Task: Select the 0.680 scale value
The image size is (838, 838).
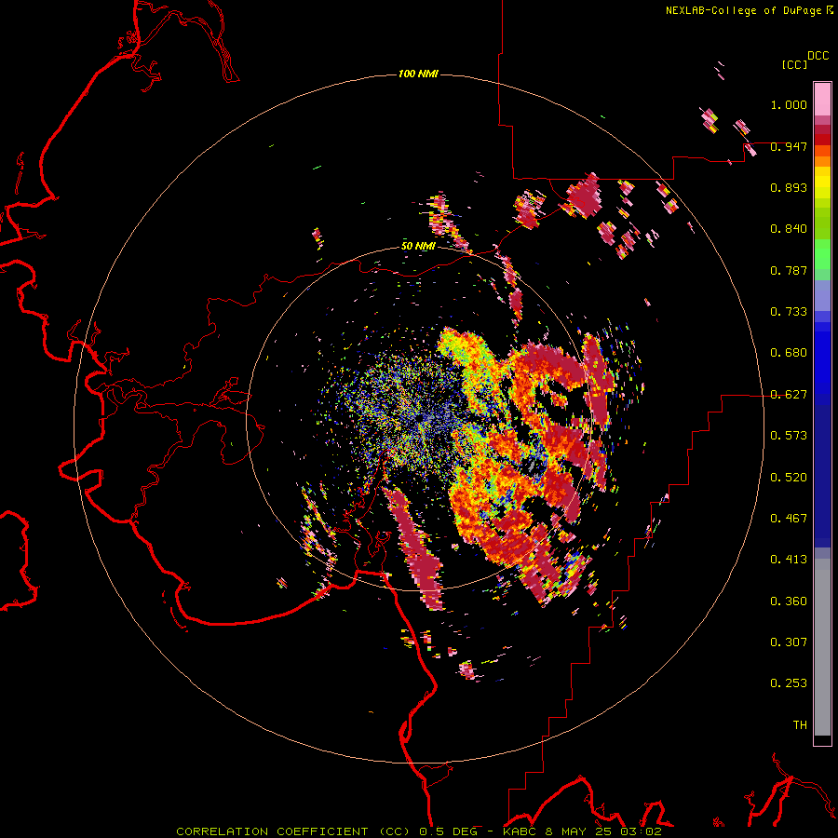Action: point(789,353)
